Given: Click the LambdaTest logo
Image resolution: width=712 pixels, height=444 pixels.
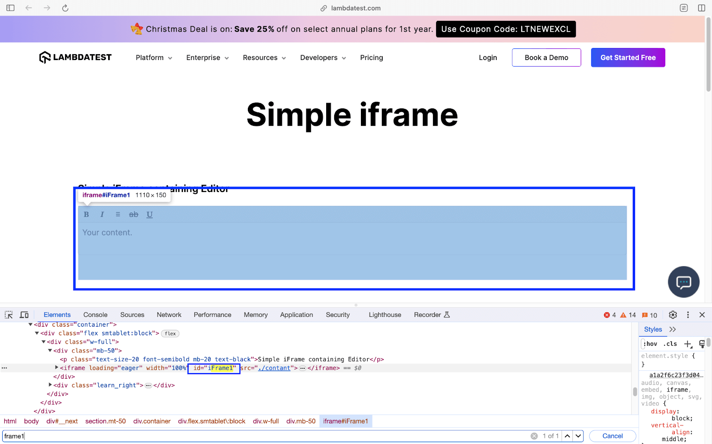Looking at the screenshot, I should [x=75, y=57].
